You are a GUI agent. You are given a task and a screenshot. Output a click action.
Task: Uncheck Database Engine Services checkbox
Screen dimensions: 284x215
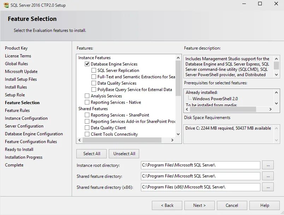point(87,64)
